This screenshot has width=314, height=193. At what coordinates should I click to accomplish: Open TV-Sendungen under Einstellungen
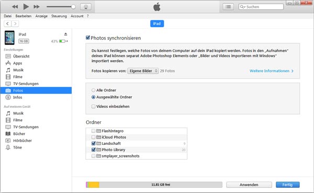click(x=36, y=84)
